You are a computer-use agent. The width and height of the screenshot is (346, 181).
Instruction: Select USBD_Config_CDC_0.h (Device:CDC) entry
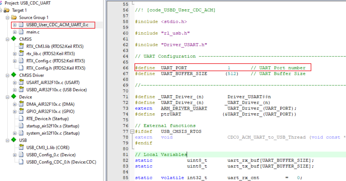pos(61,162)
